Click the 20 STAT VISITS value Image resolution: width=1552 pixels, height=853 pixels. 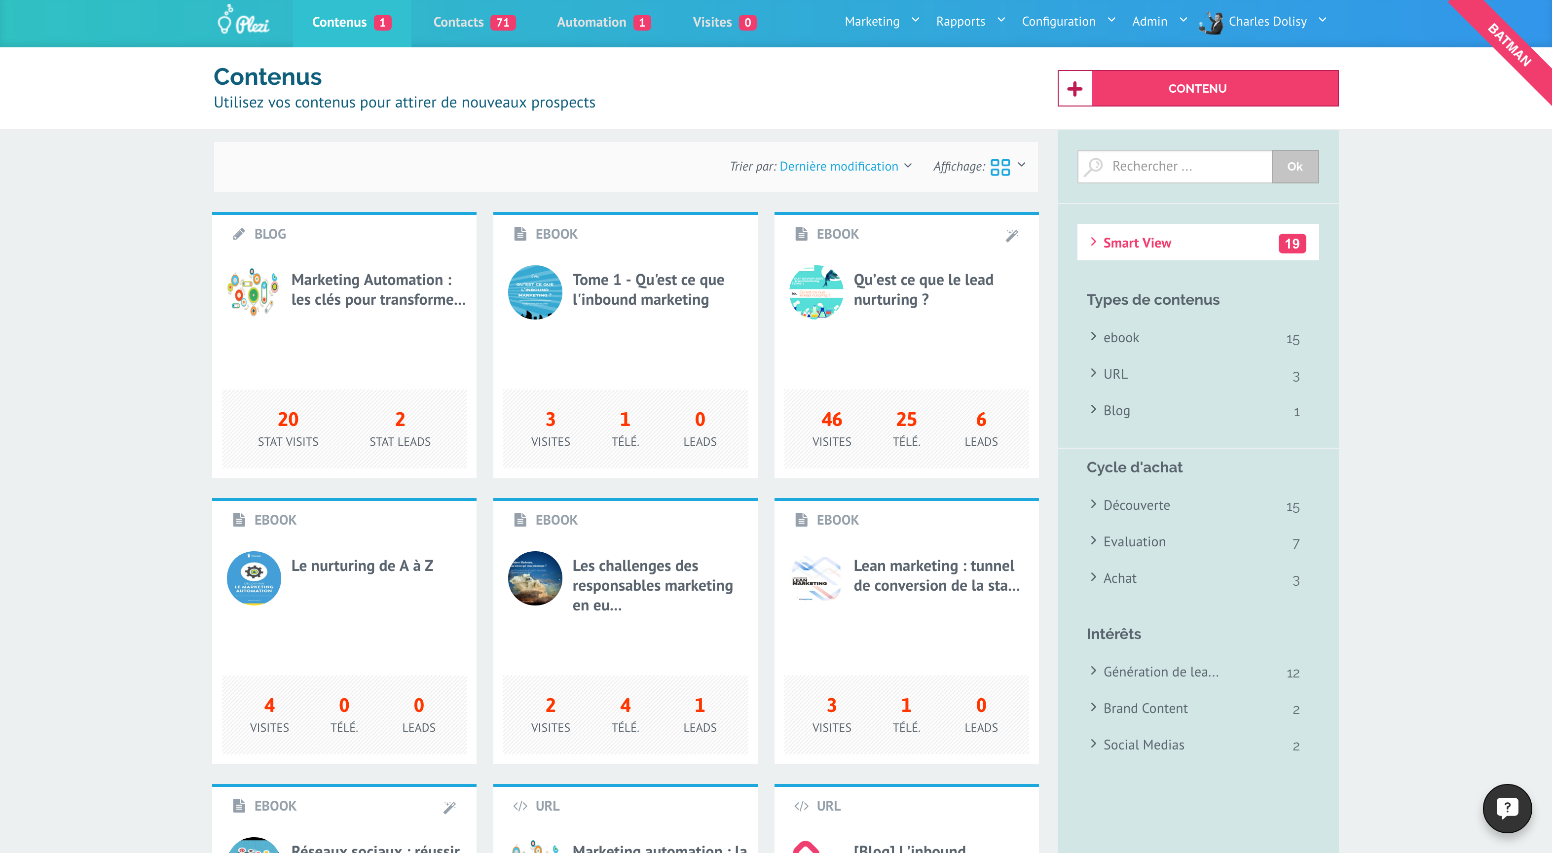click(288, 420)
